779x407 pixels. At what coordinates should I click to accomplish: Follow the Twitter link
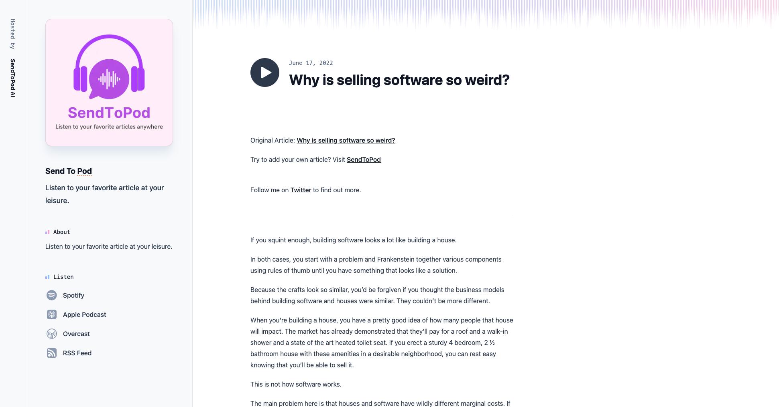point(301,190)
